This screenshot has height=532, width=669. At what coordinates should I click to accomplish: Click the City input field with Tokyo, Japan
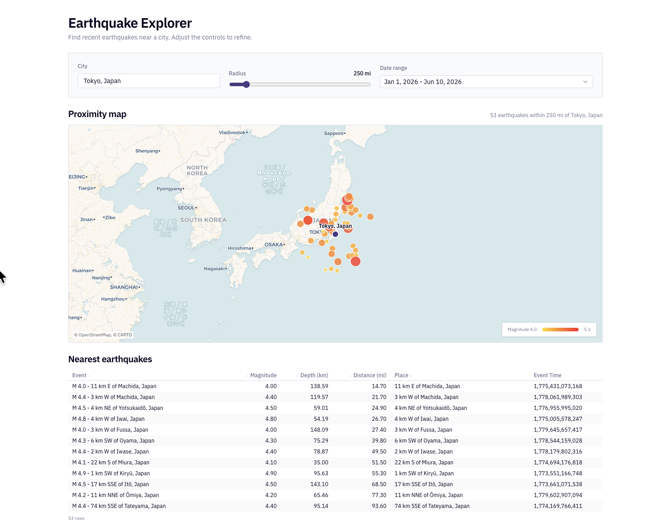click(x=149, y=81)
